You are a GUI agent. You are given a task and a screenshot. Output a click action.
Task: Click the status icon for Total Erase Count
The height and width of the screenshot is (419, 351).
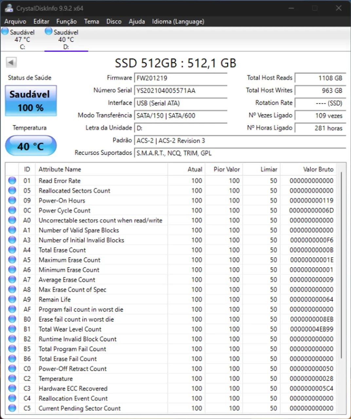(x=12, y=250)
